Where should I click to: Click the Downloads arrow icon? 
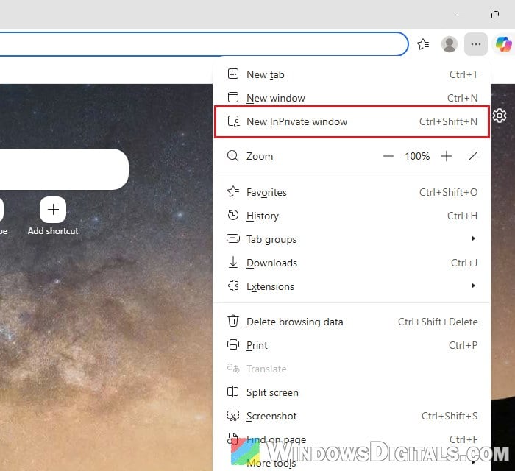coord(233,263)
